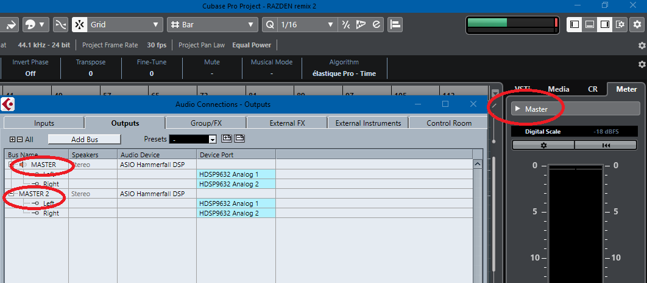This screenshot has width=647, height=283.
Task: Open the toolbar settings gear
Action: [x=637, y=25]
